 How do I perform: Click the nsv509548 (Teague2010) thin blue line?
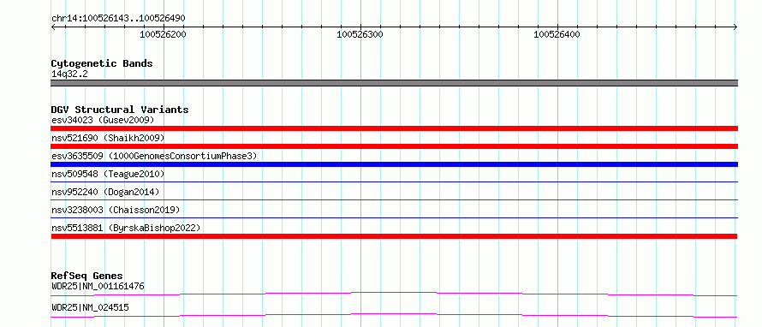tap(394, 182)
